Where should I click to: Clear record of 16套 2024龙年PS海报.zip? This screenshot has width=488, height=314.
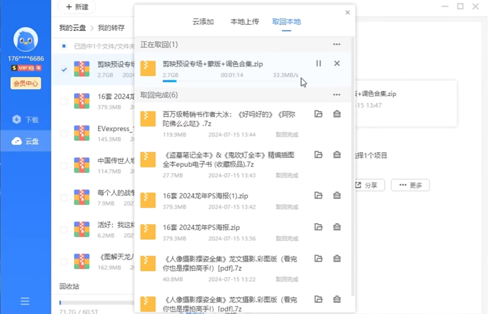pyautogui.click(x=337, y=227)
